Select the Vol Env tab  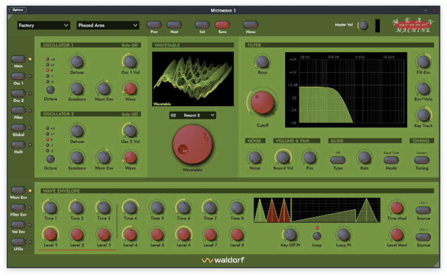[x=18, y=225]
